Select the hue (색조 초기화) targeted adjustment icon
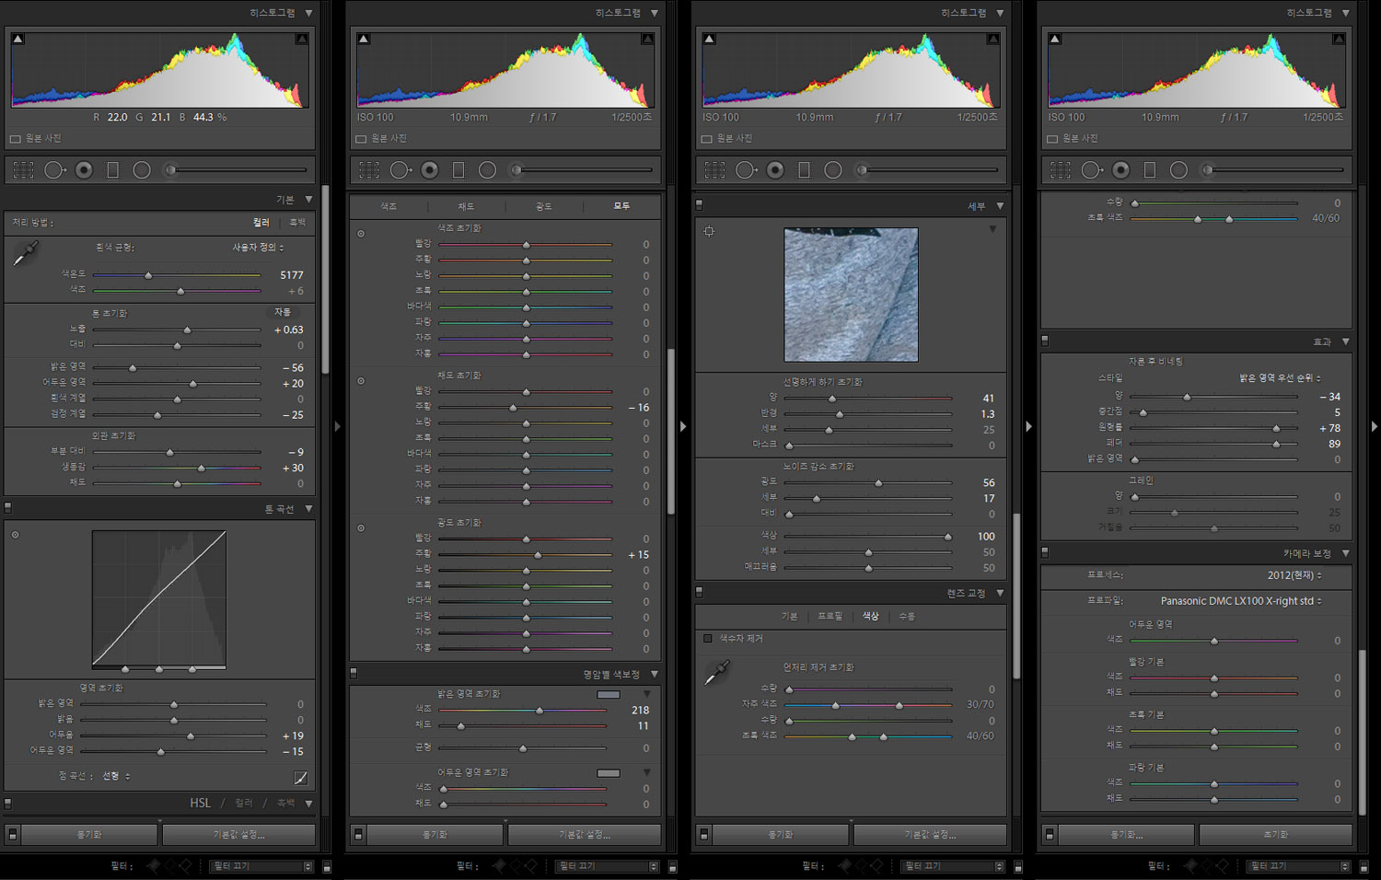Image resolution: width=1381 pixels, height=880 pixels. coord(361,234)
